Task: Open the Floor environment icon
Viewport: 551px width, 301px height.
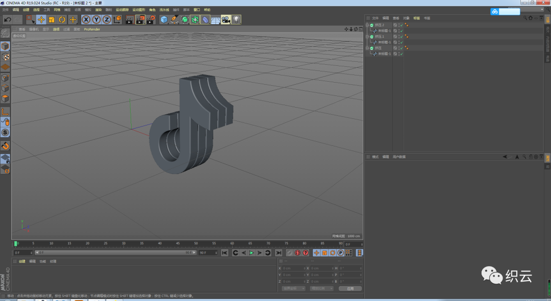Action: point(215,20)
